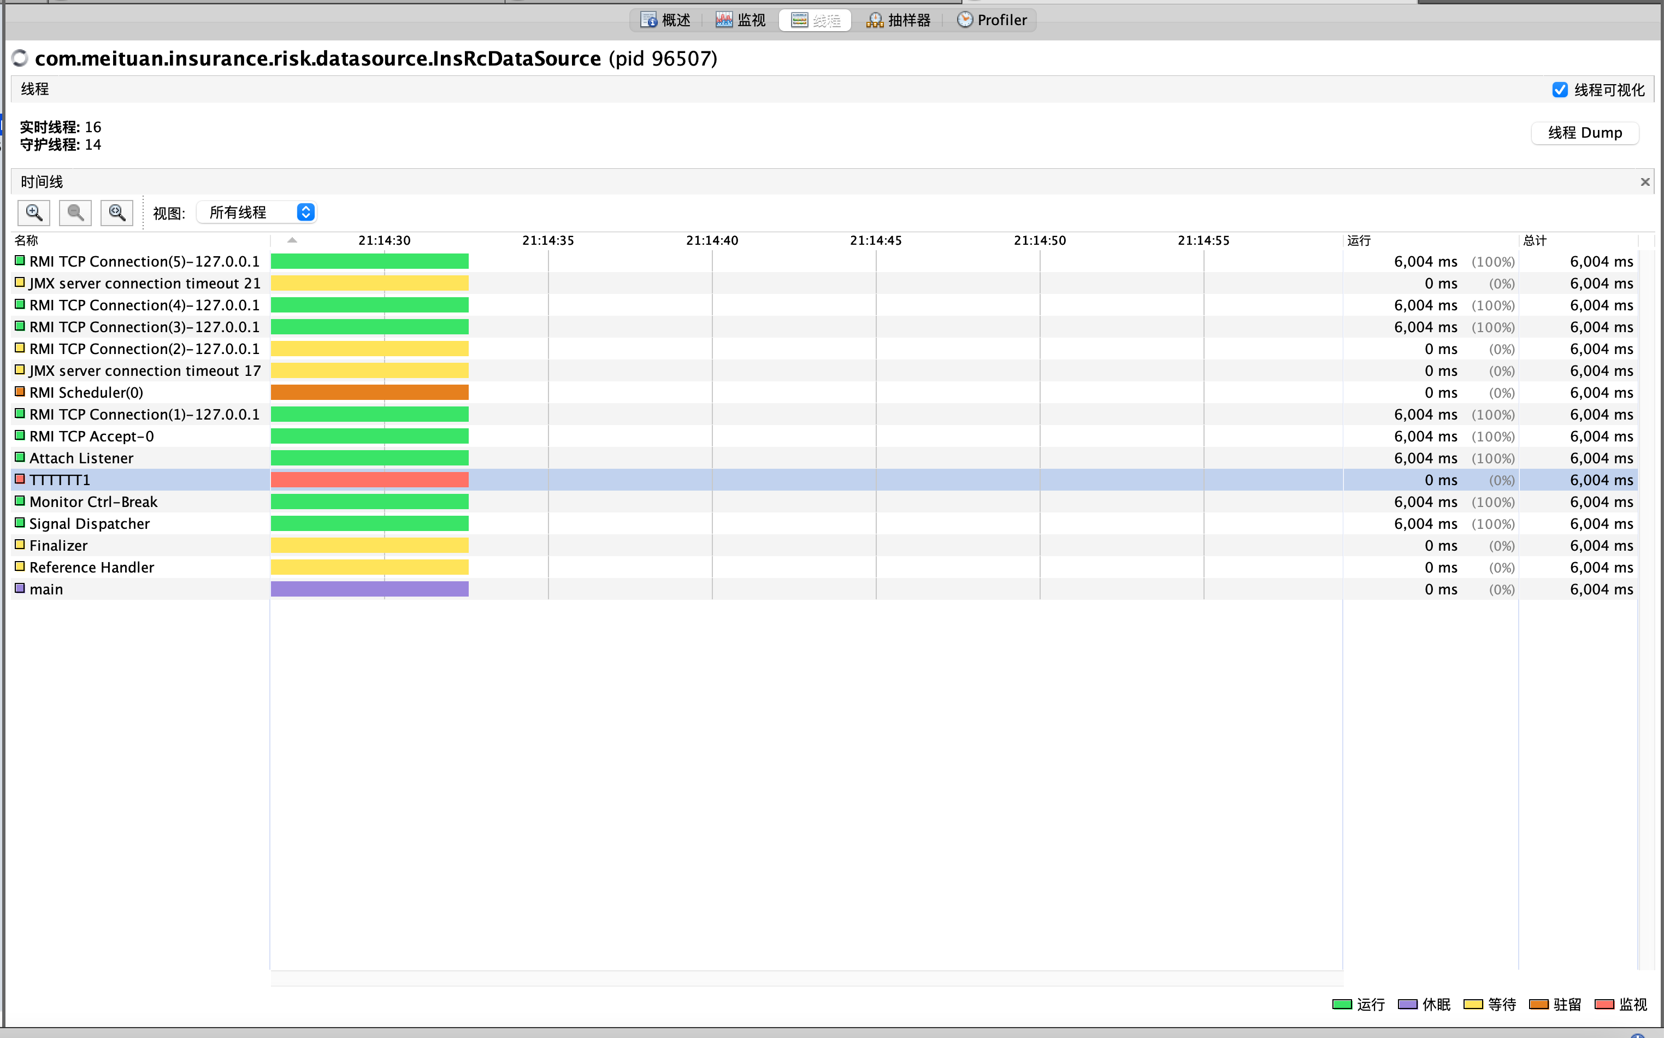1664x1038 pixels.
Task: Sort by the 名称 column header
Action: (x=27, y=240)
